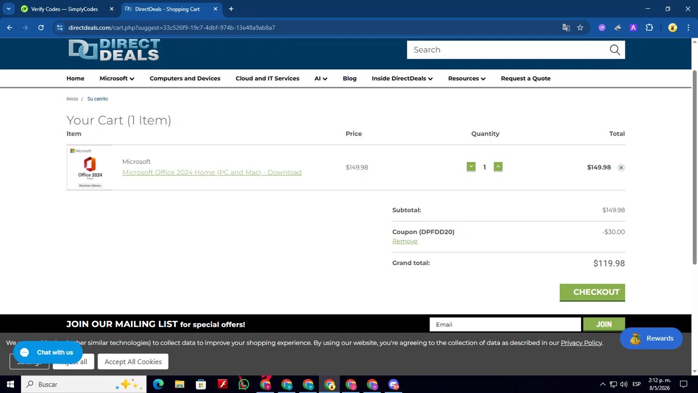Open the volume control in tray

tap(624, 384)
